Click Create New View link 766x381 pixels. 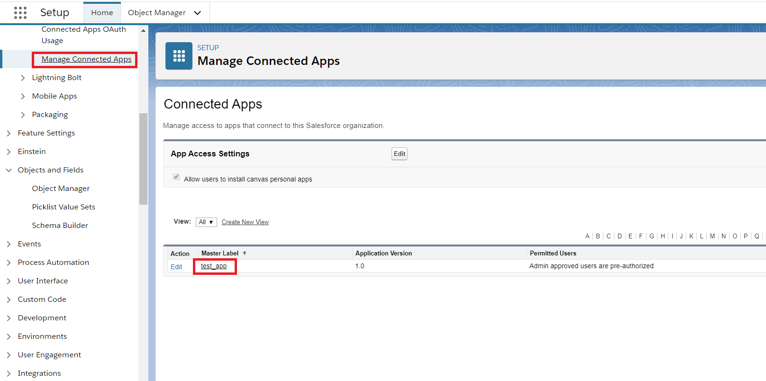(x=245, y=222)
